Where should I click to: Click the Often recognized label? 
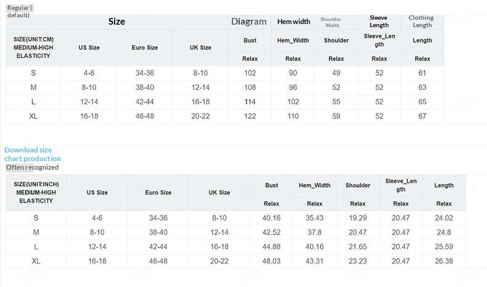[32, 167]
